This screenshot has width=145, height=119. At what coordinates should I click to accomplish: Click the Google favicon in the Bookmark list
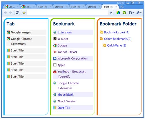[x=55, y=45]
